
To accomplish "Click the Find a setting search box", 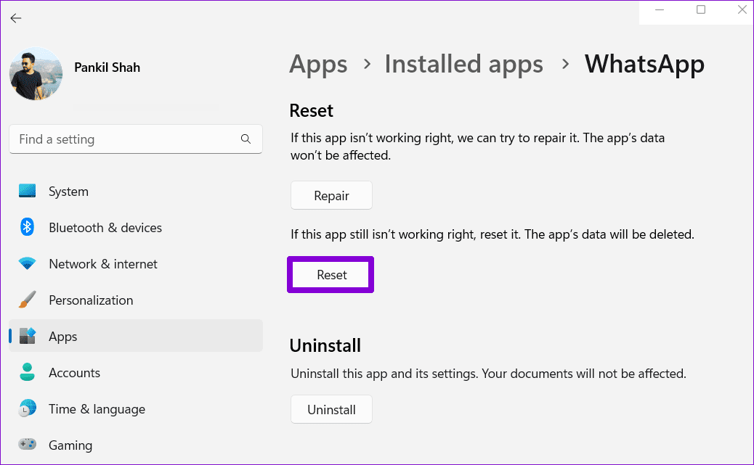I will pyautogui.click(x=136, y=139).
